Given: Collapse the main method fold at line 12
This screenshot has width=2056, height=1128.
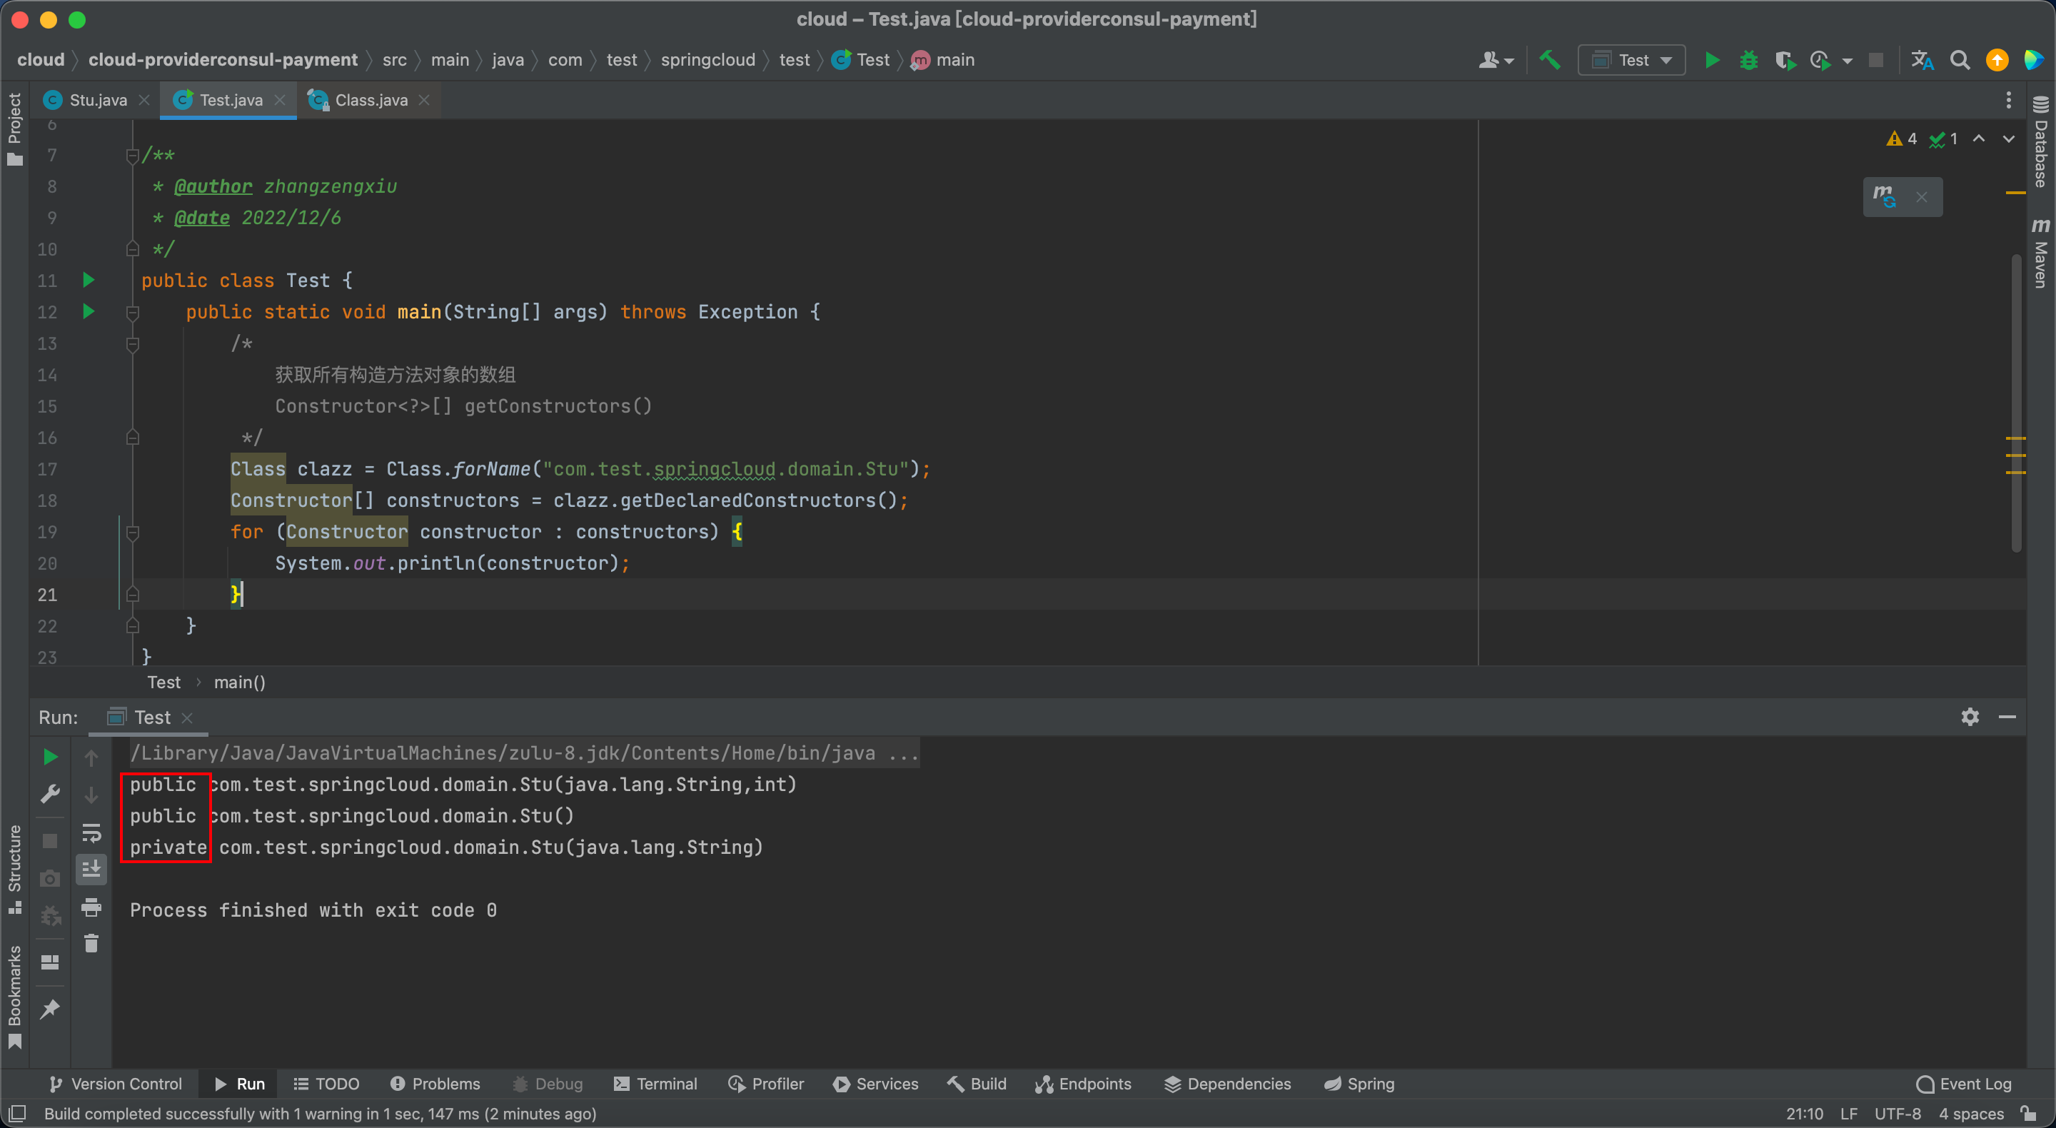Looking at the screenshot, I should (x=133, y=312).
